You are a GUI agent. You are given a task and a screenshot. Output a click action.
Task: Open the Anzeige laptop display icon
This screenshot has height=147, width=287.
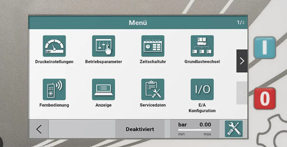tap(104, 89)
